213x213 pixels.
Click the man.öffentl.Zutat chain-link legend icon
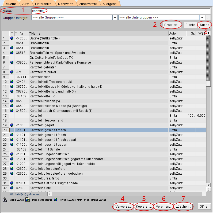pyautogui.click(x=79, y=200)
